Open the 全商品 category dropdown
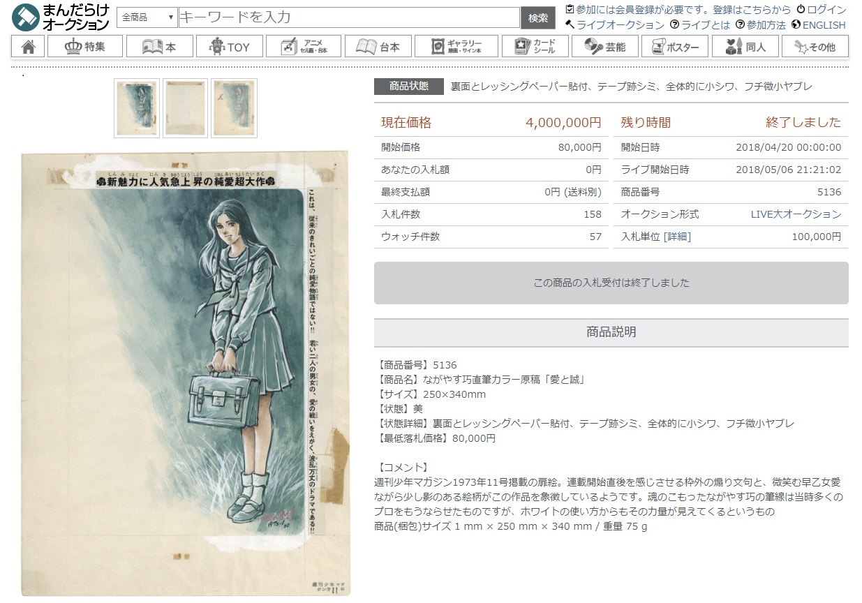 [x=147, y=17]
